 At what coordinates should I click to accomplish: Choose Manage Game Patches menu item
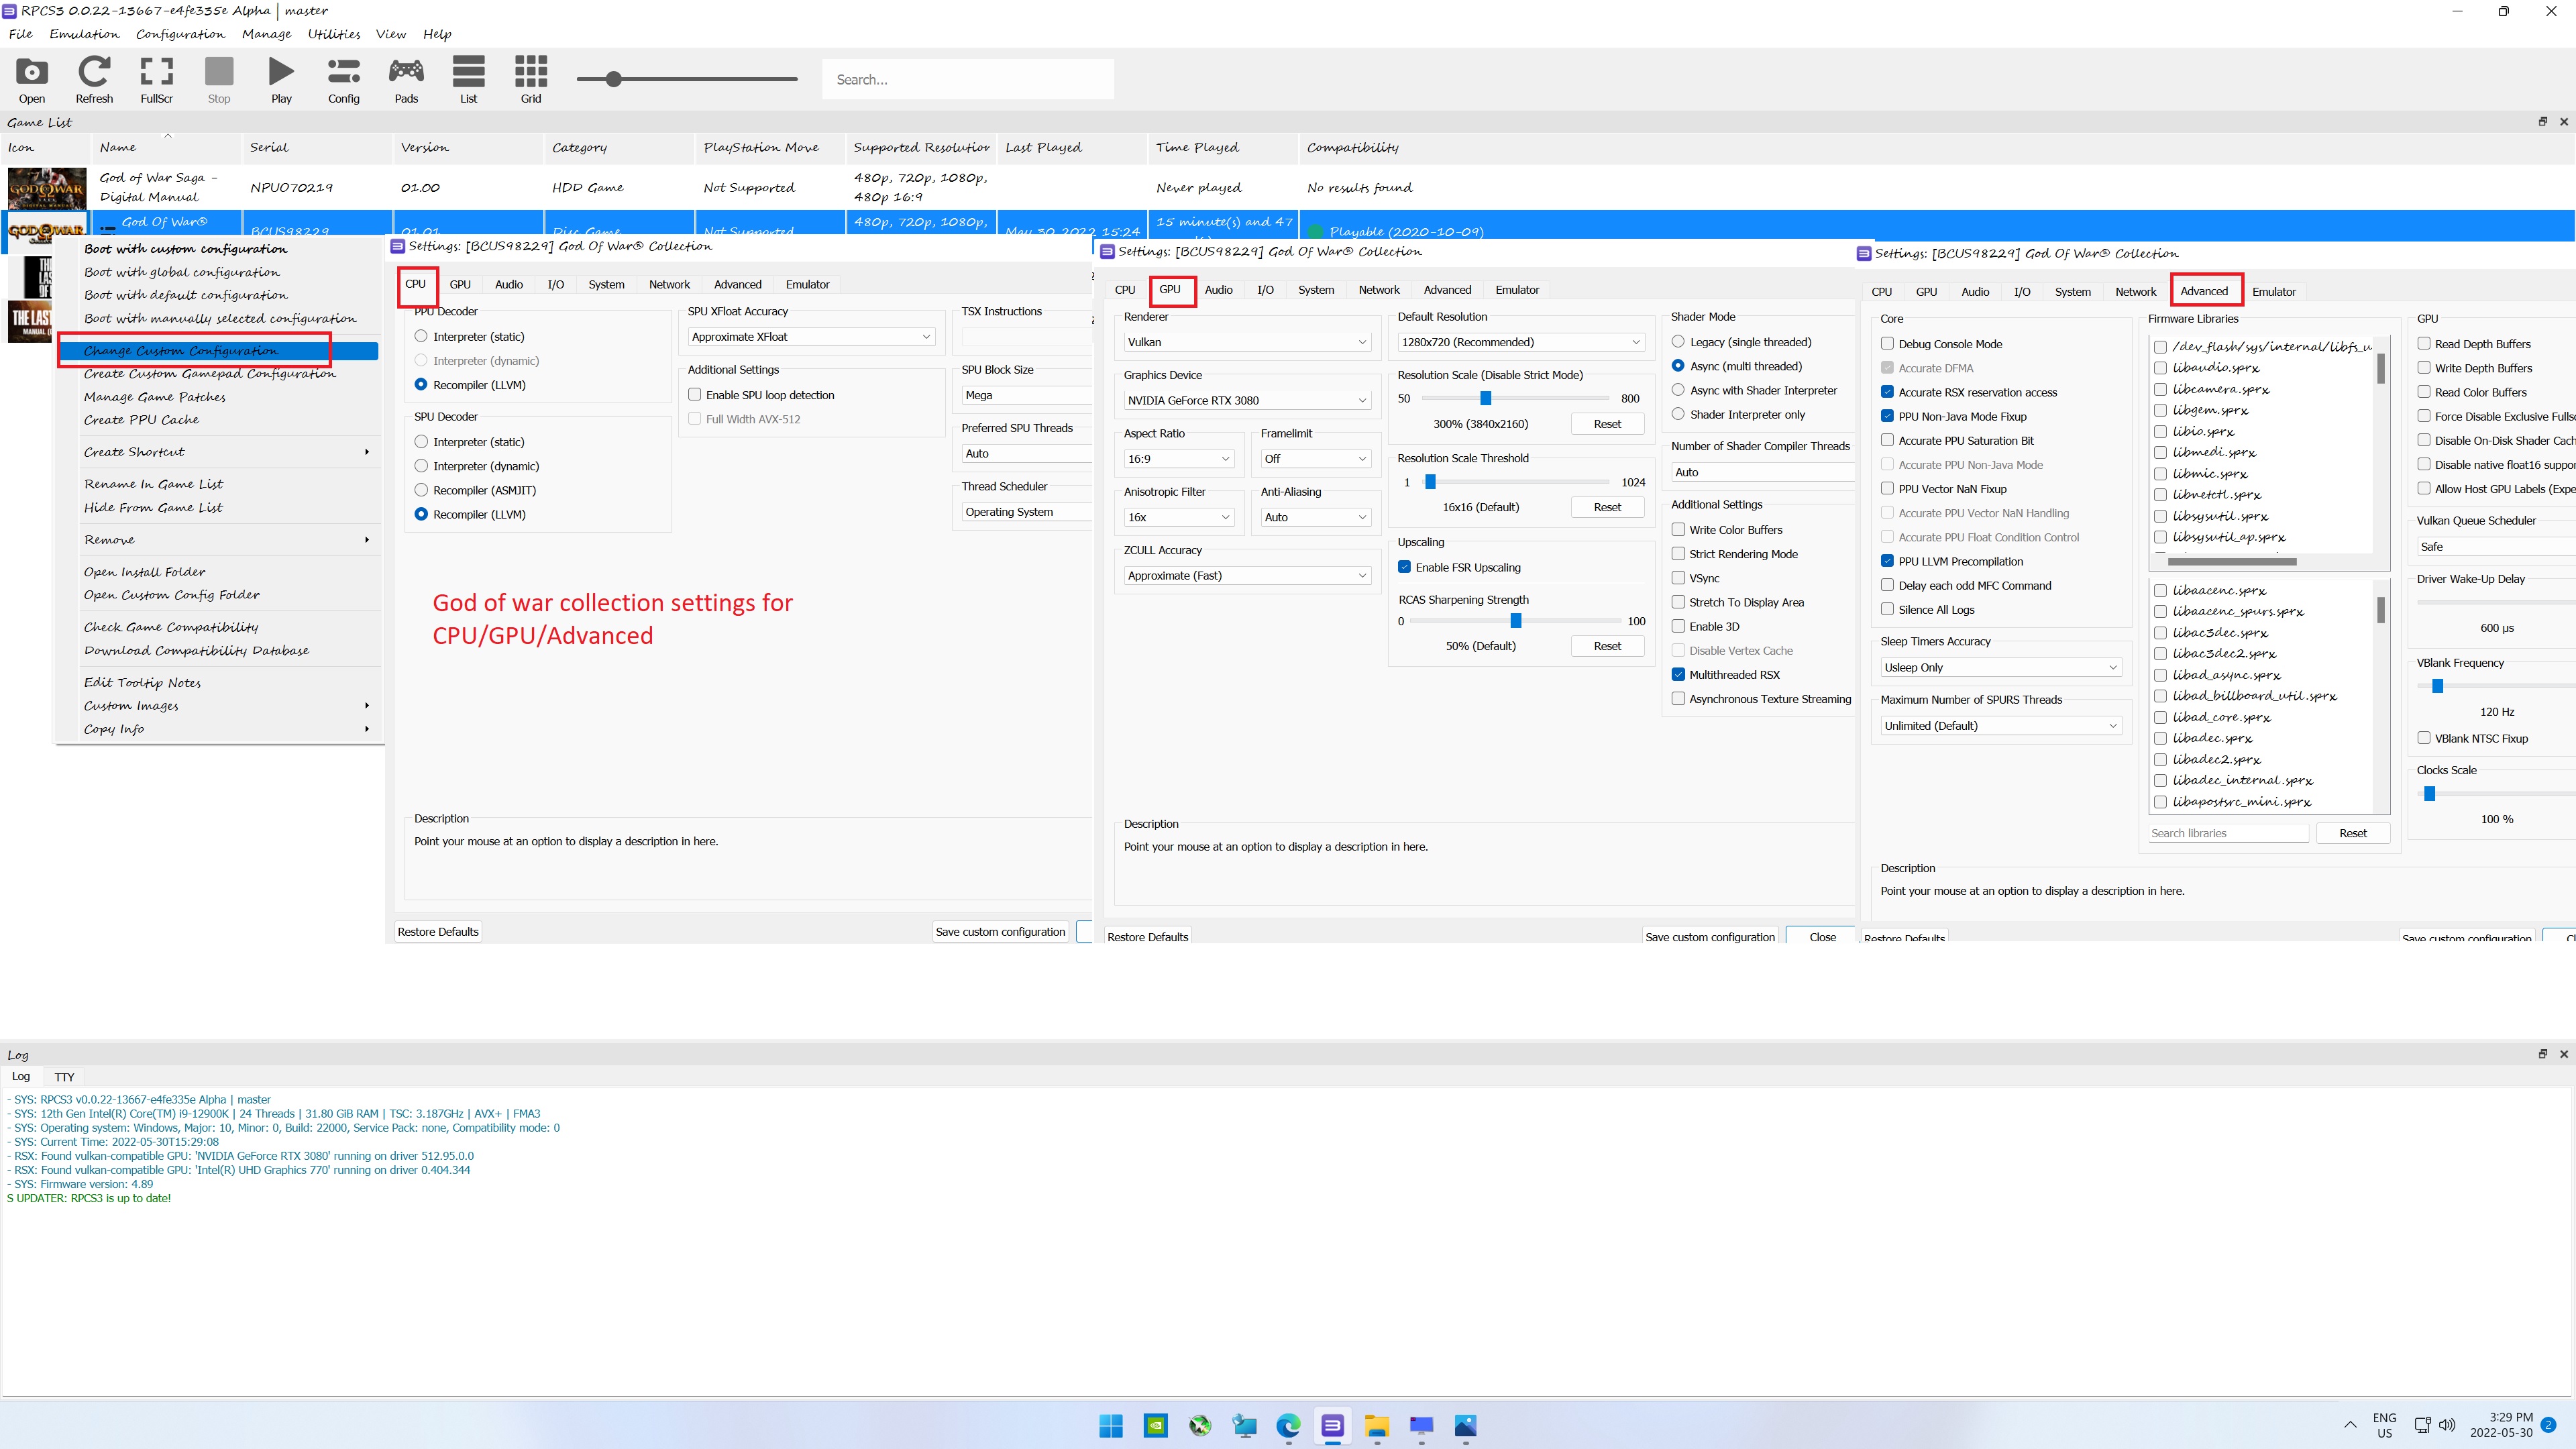point(155,397)
